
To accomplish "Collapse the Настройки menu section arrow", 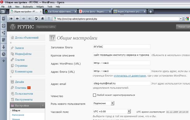I will [x=43, y=106].
